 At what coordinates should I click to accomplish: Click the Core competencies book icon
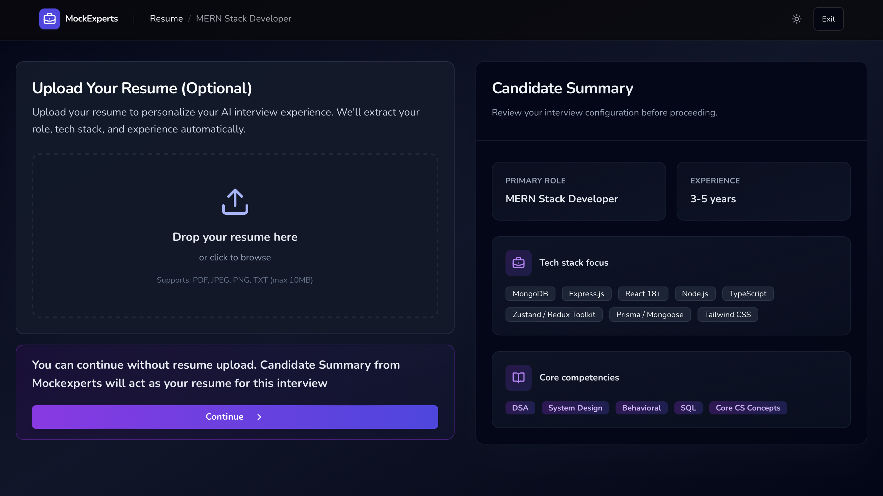click(x=518, y=378)
